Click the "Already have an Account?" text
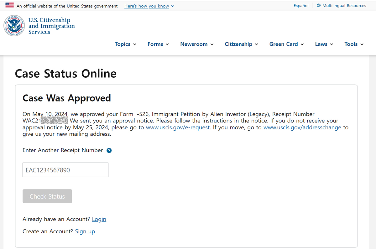The width and height of the screenshot is (376, 249). [x=56, y=219]
